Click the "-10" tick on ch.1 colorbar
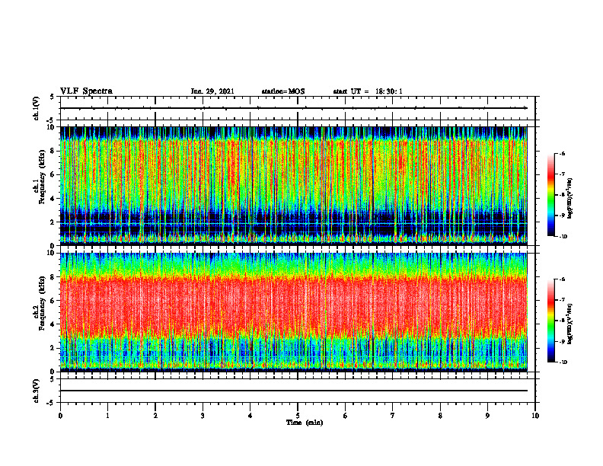 tap(563, 237)
